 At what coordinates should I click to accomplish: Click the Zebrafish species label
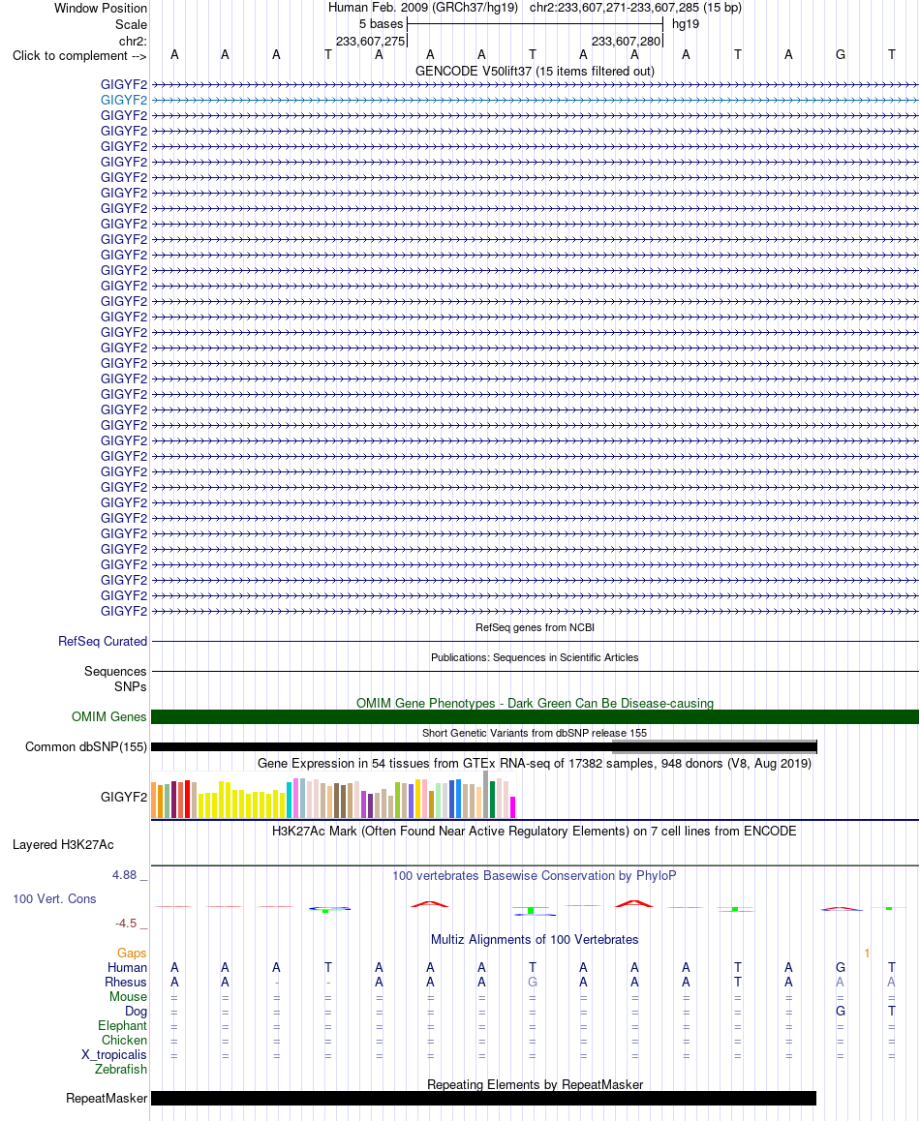(x=121, y=1070)
